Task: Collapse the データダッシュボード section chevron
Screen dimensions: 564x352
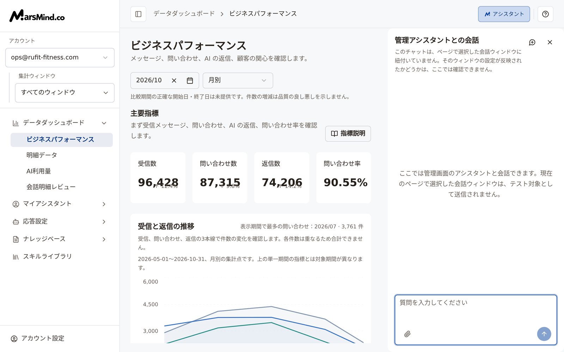Action: point(104,123)
